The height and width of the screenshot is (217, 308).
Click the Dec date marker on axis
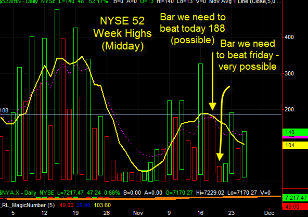[269, 213]
